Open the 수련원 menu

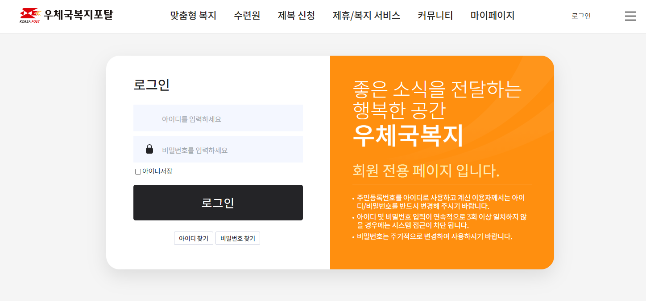(x=247, y=16)
